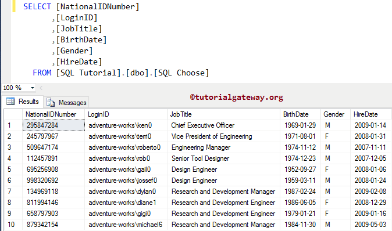This screenshot has width=392, height=231.
Task: Select row 1 via its row header
Action: pos(13,125)
